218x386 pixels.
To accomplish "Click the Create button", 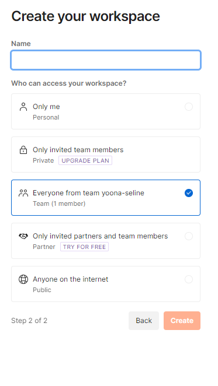I will click(x=182, y=321).
